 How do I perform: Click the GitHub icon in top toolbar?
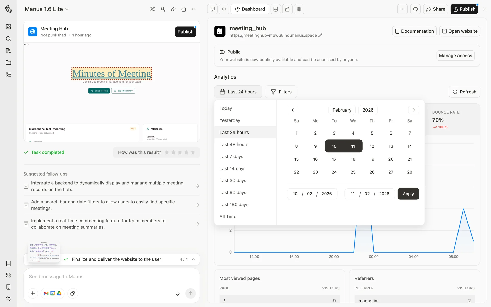pos(415,9)
